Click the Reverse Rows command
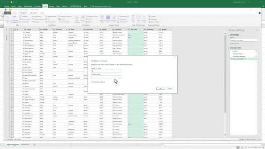This screenshot has width=265, height=149. [x=25, y=19]
